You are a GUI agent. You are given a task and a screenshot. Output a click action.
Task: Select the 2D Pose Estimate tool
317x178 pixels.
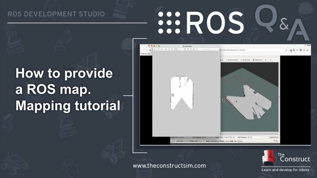(x=232, y=60)
